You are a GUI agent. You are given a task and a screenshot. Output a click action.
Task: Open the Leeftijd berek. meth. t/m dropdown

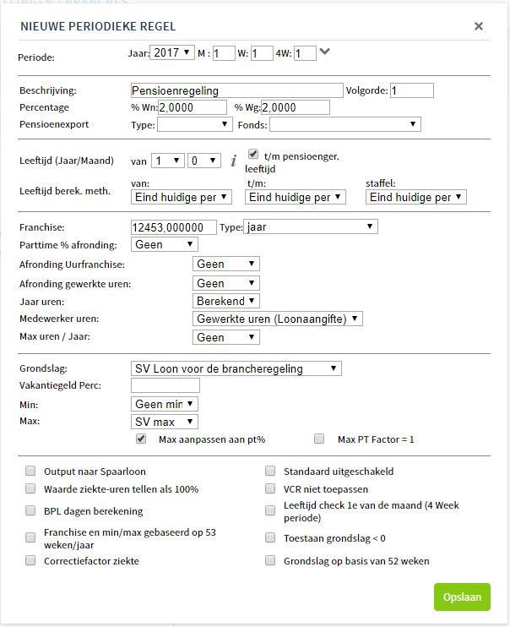tap(296, 197)
